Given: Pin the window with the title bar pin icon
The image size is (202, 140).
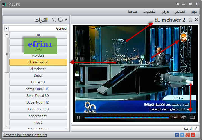Looking at the screenshot, I should (178, 4).
